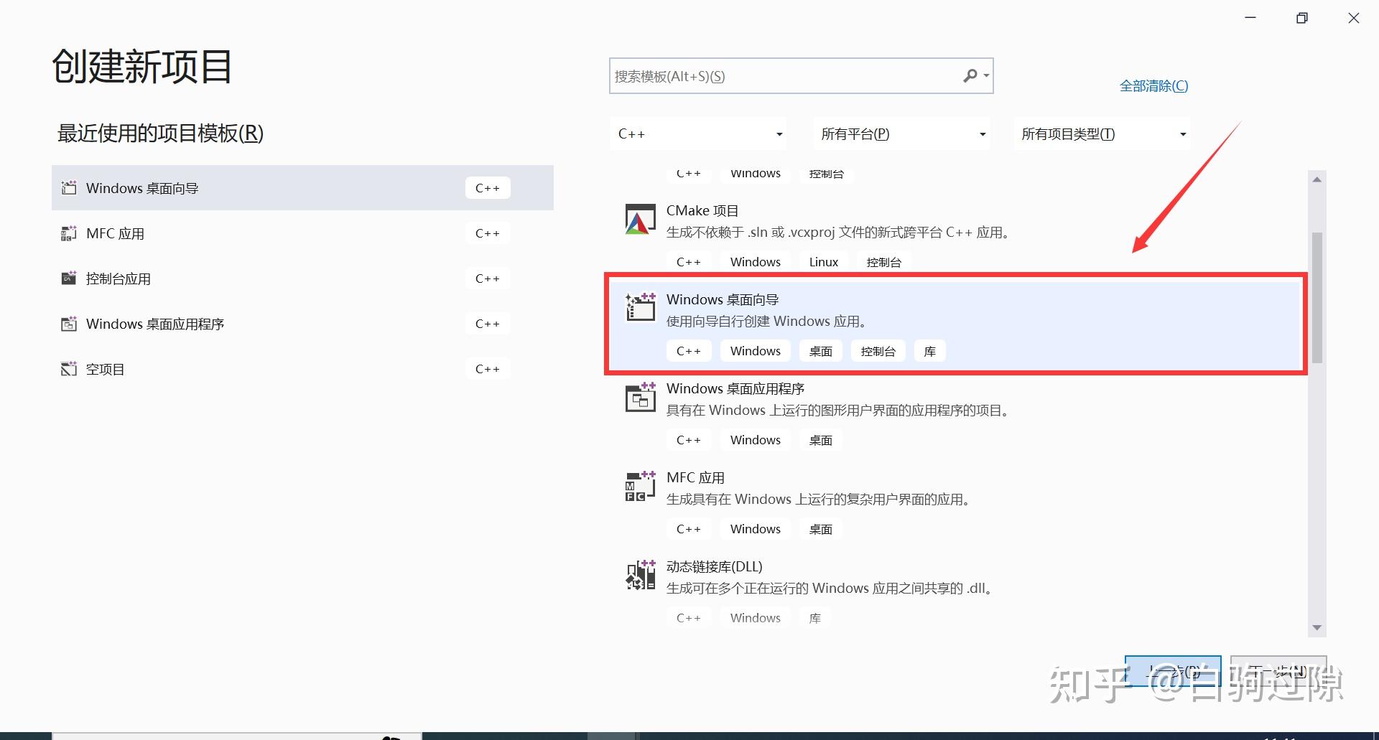The image size is (1379, 740).
Task: Click the template list scrollbar thumb
Action: coord(1317,297)
